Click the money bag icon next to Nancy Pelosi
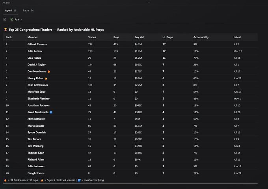268x189 pixels. 46,79
